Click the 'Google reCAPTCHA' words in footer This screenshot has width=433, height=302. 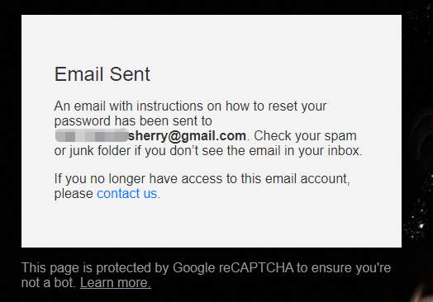(x=233, y=268)
